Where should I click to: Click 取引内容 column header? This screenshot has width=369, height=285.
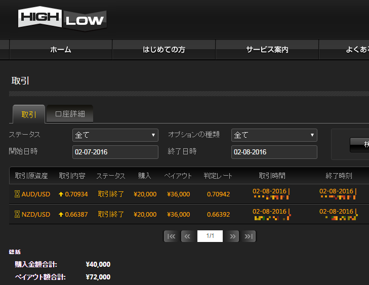(72, 176)
